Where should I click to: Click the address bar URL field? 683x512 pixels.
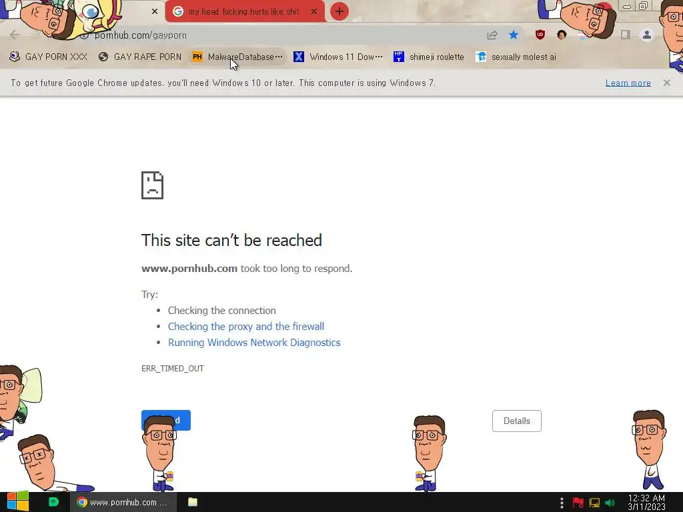point(279,35)
